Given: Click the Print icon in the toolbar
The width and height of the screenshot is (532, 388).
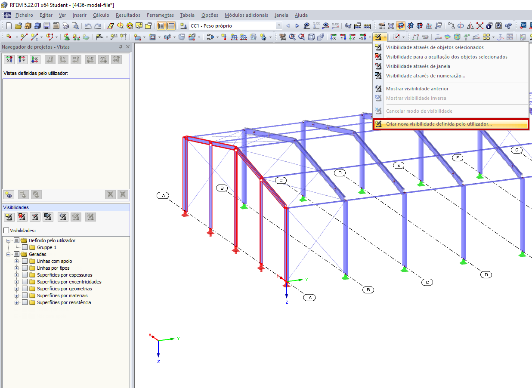Looking at the screenshot, I should coord(66,26).
